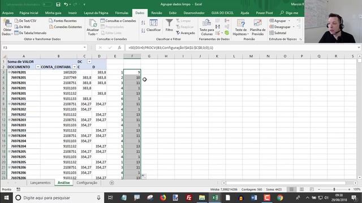This screenshot has height=203, width=362.
Task: Click the Save icon in the title bar
Action: click(x=58, y=5)
